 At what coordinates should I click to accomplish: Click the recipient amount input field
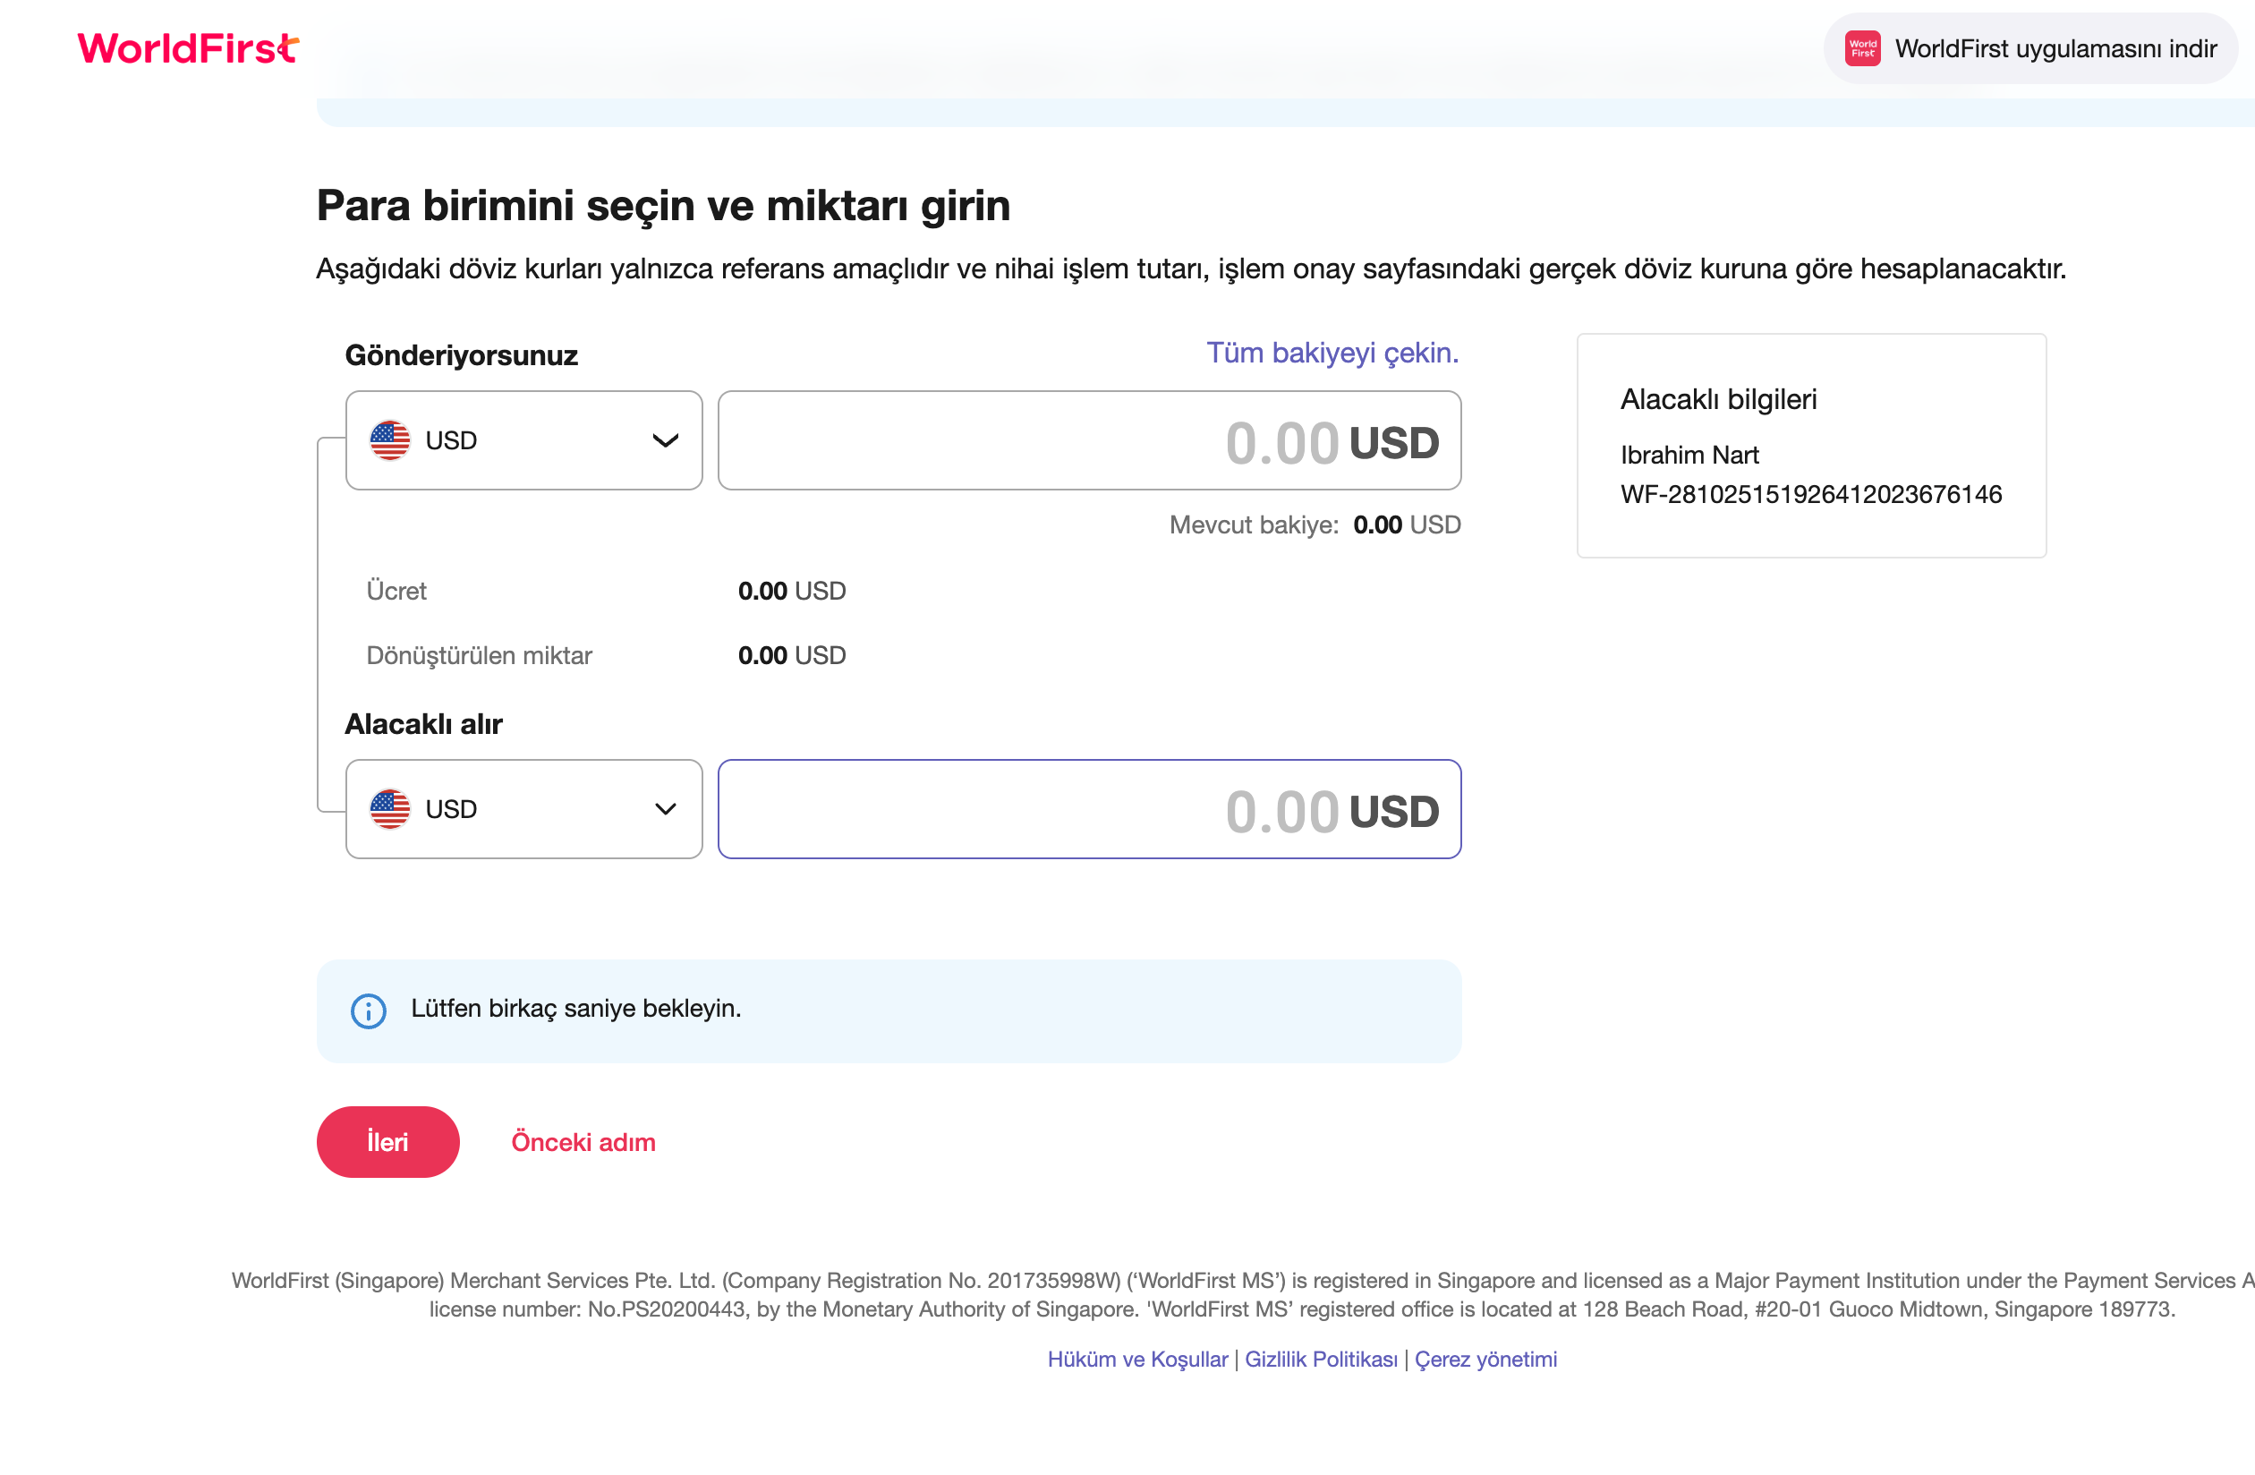[1089, 809]
